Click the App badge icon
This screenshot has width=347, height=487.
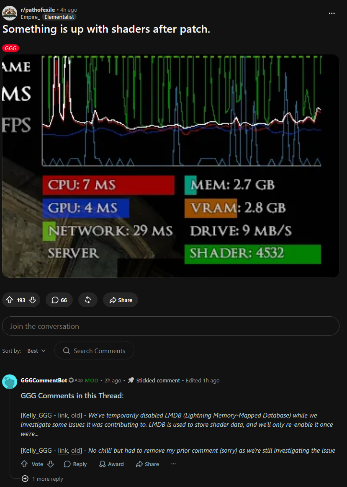pos(71,380)
